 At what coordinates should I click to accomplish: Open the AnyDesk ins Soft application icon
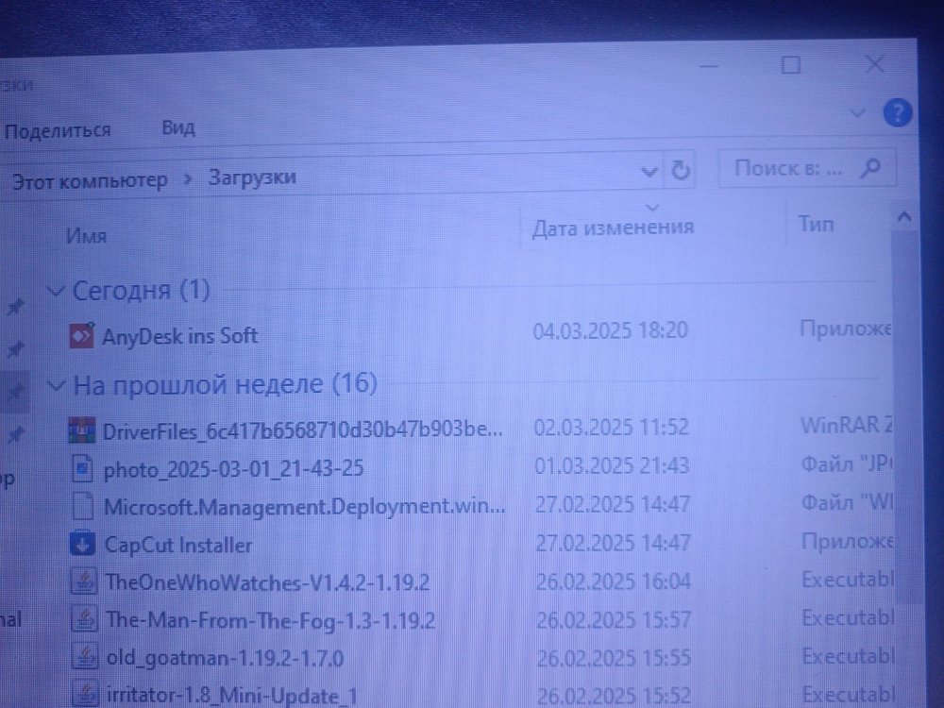tap(81, 336)
